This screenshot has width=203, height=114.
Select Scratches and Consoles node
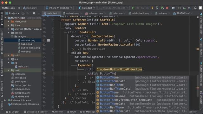pos(25,104)
